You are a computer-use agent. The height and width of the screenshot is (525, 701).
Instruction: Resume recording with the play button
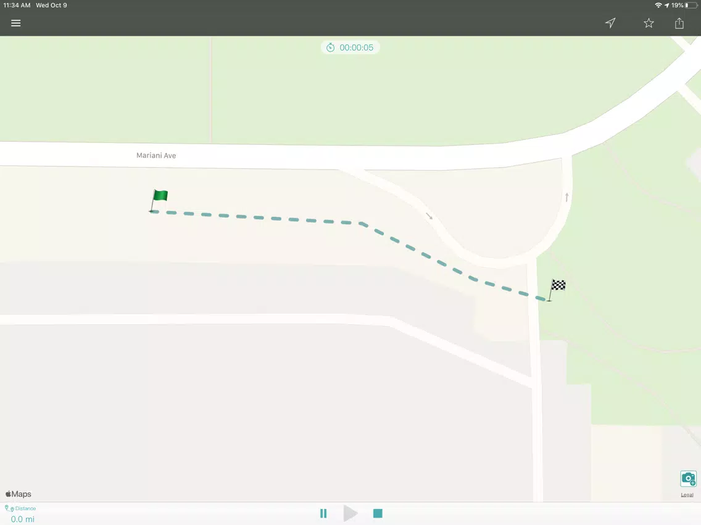coord(350,513)
